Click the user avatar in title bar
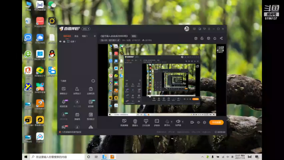Viewport: 284px width, 160px height. click(x=187, y=29)
